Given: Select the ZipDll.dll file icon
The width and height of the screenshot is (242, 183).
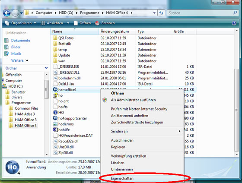Looking at the screenshot, I should (x=55, y=153).
